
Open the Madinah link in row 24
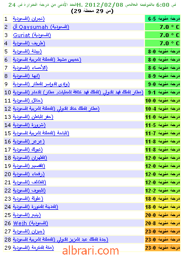pos(36,207)
